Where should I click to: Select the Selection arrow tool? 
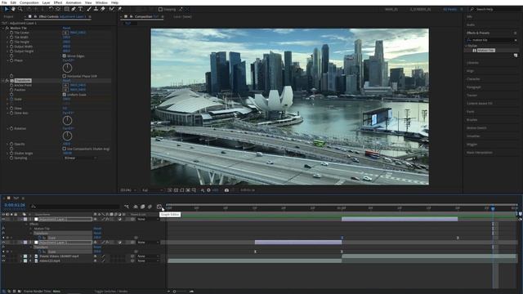click(x=7, y=9)
